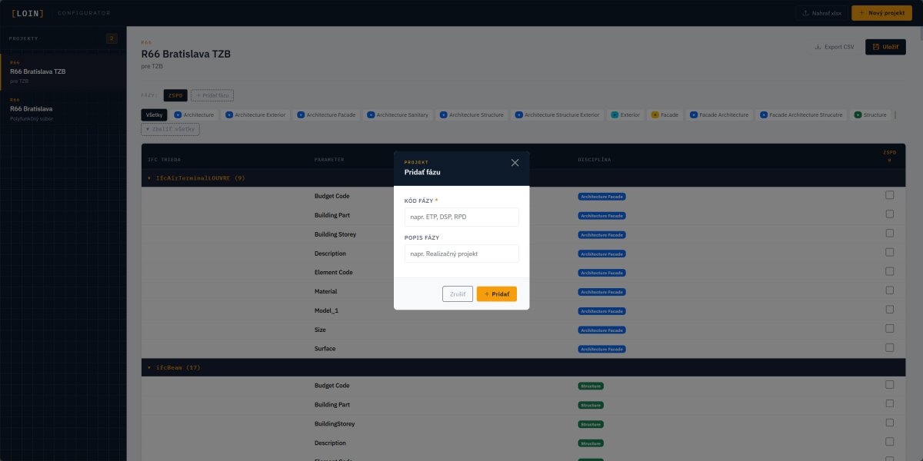Collapse the ifcBeam group
The height and width of the screenshot is (461, 923).
click(149, 368)
